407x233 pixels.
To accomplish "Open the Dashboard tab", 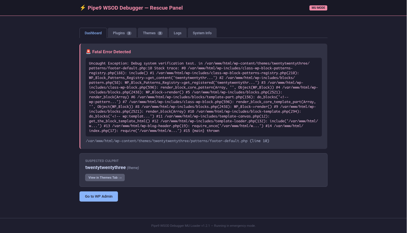I will click(93, 33).
